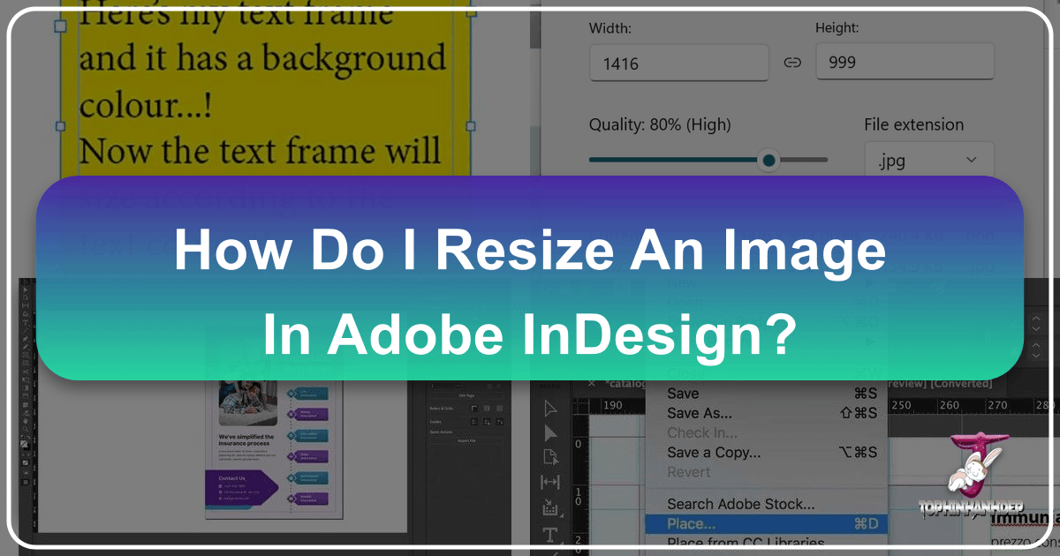
Task: Click inside the Width input field showing 1416
Action: click(x=678, y=62)
